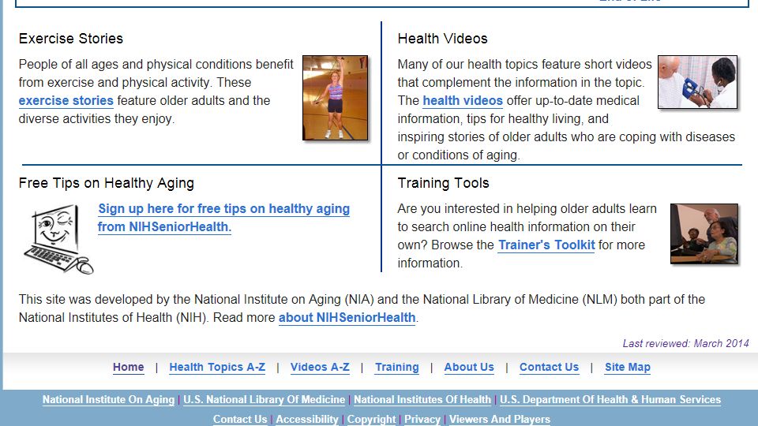Open the exercise stories link
The image size is (758, 426).
pyautogui.click(x=66, y=100)
